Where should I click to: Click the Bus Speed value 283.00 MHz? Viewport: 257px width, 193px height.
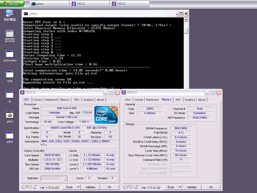(52, 164)
